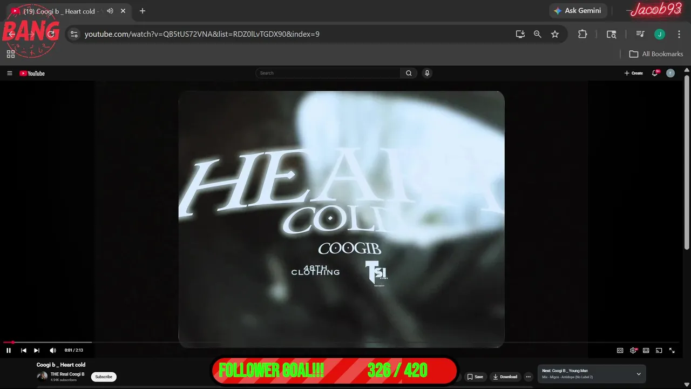691x389 pixels.
Task: Open the side panel search icon
Action: click(612, 34)
